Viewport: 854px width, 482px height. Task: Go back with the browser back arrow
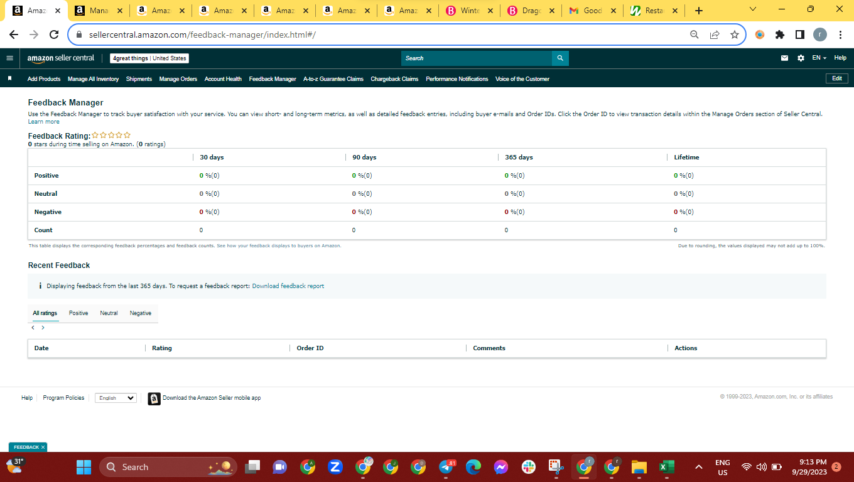[14, 35]
